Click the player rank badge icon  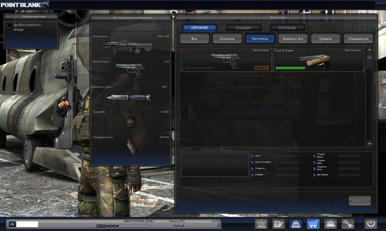click(x=12, y=224)
